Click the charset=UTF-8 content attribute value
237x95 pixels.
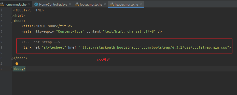[x=142, y=32]
